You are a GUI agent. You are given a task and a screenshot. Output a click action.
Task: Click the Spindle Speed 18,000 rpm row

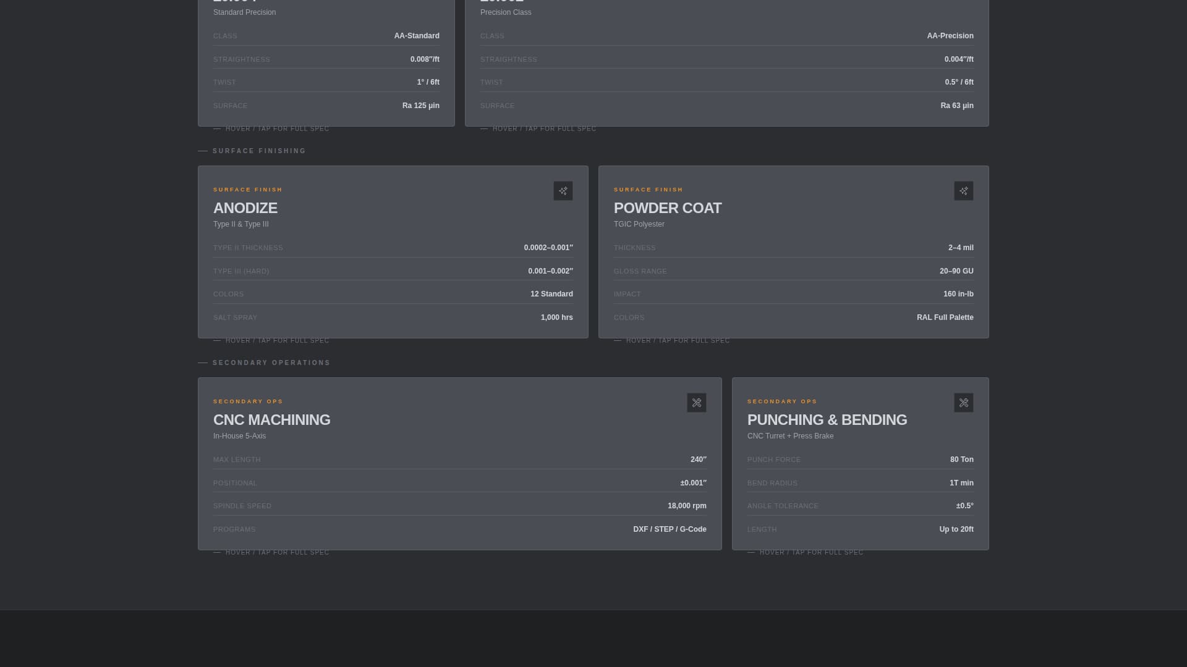[459, 506]
